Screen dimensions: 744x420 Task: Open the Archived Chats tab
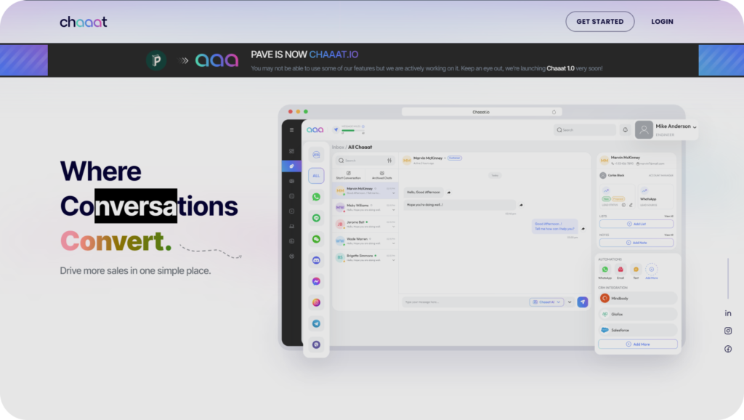tap(382, 175)
